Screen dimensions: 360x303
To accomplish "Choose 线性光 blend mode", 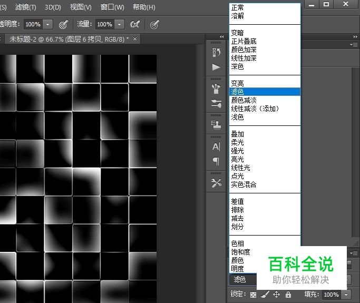I will 265,168.
